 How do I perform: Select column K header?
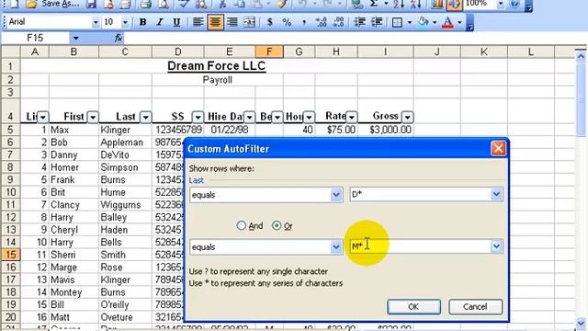(484, 51)
